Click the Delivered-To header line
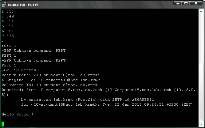205x128 pixels. (49, 85)
